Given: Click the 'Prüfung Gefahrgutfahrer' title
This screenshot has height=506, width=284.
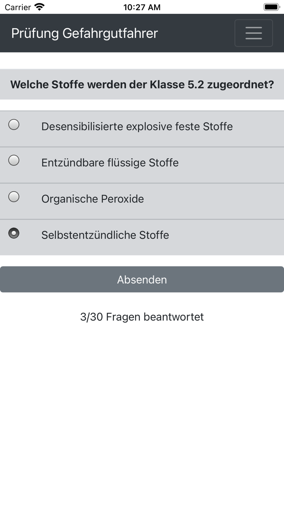Looking at the screenshot, I should (x=84, y=33).
